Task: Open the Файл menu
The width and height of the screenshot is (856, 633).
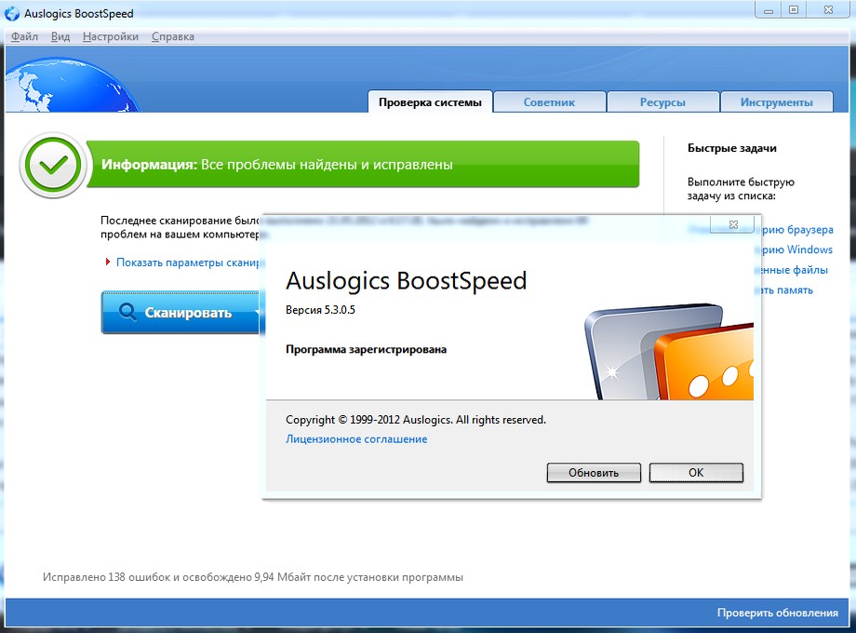Action: 24,36
